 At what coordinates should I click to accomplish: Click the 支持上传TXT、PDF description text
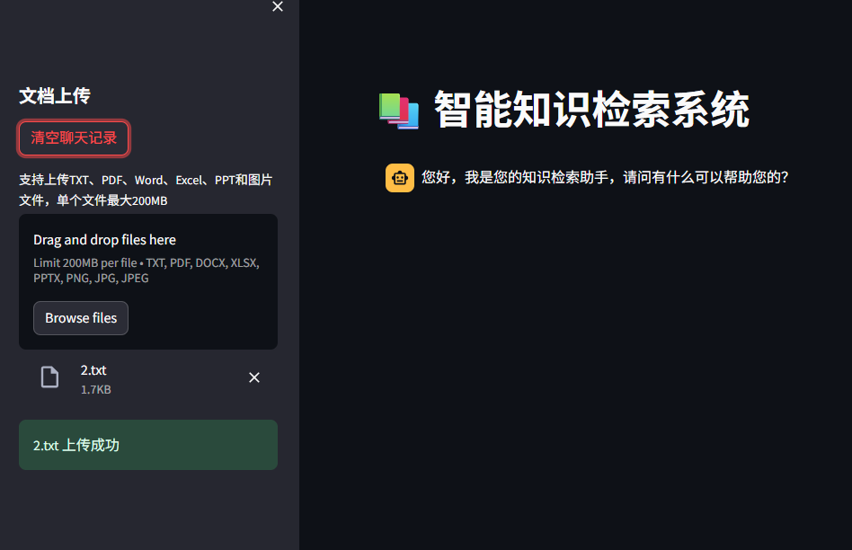[146, 191]
